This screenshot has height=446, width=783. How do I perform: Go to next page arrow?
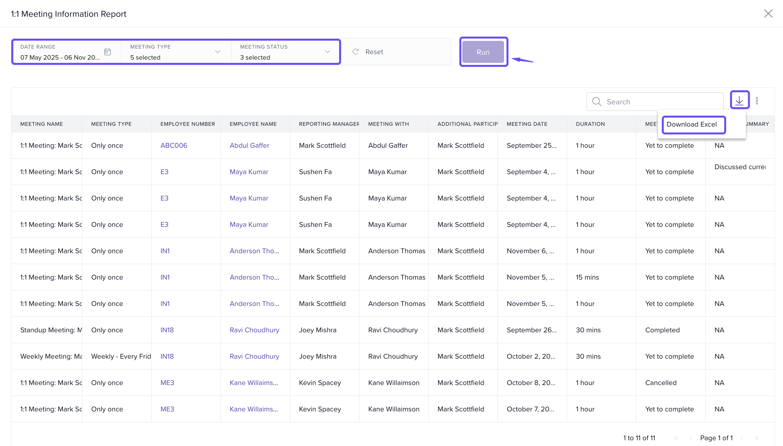pyautogui.click(x=742, y=438)
